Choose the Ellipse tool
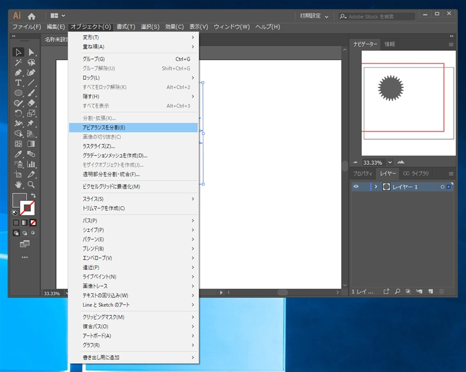 tap(18, 93)
